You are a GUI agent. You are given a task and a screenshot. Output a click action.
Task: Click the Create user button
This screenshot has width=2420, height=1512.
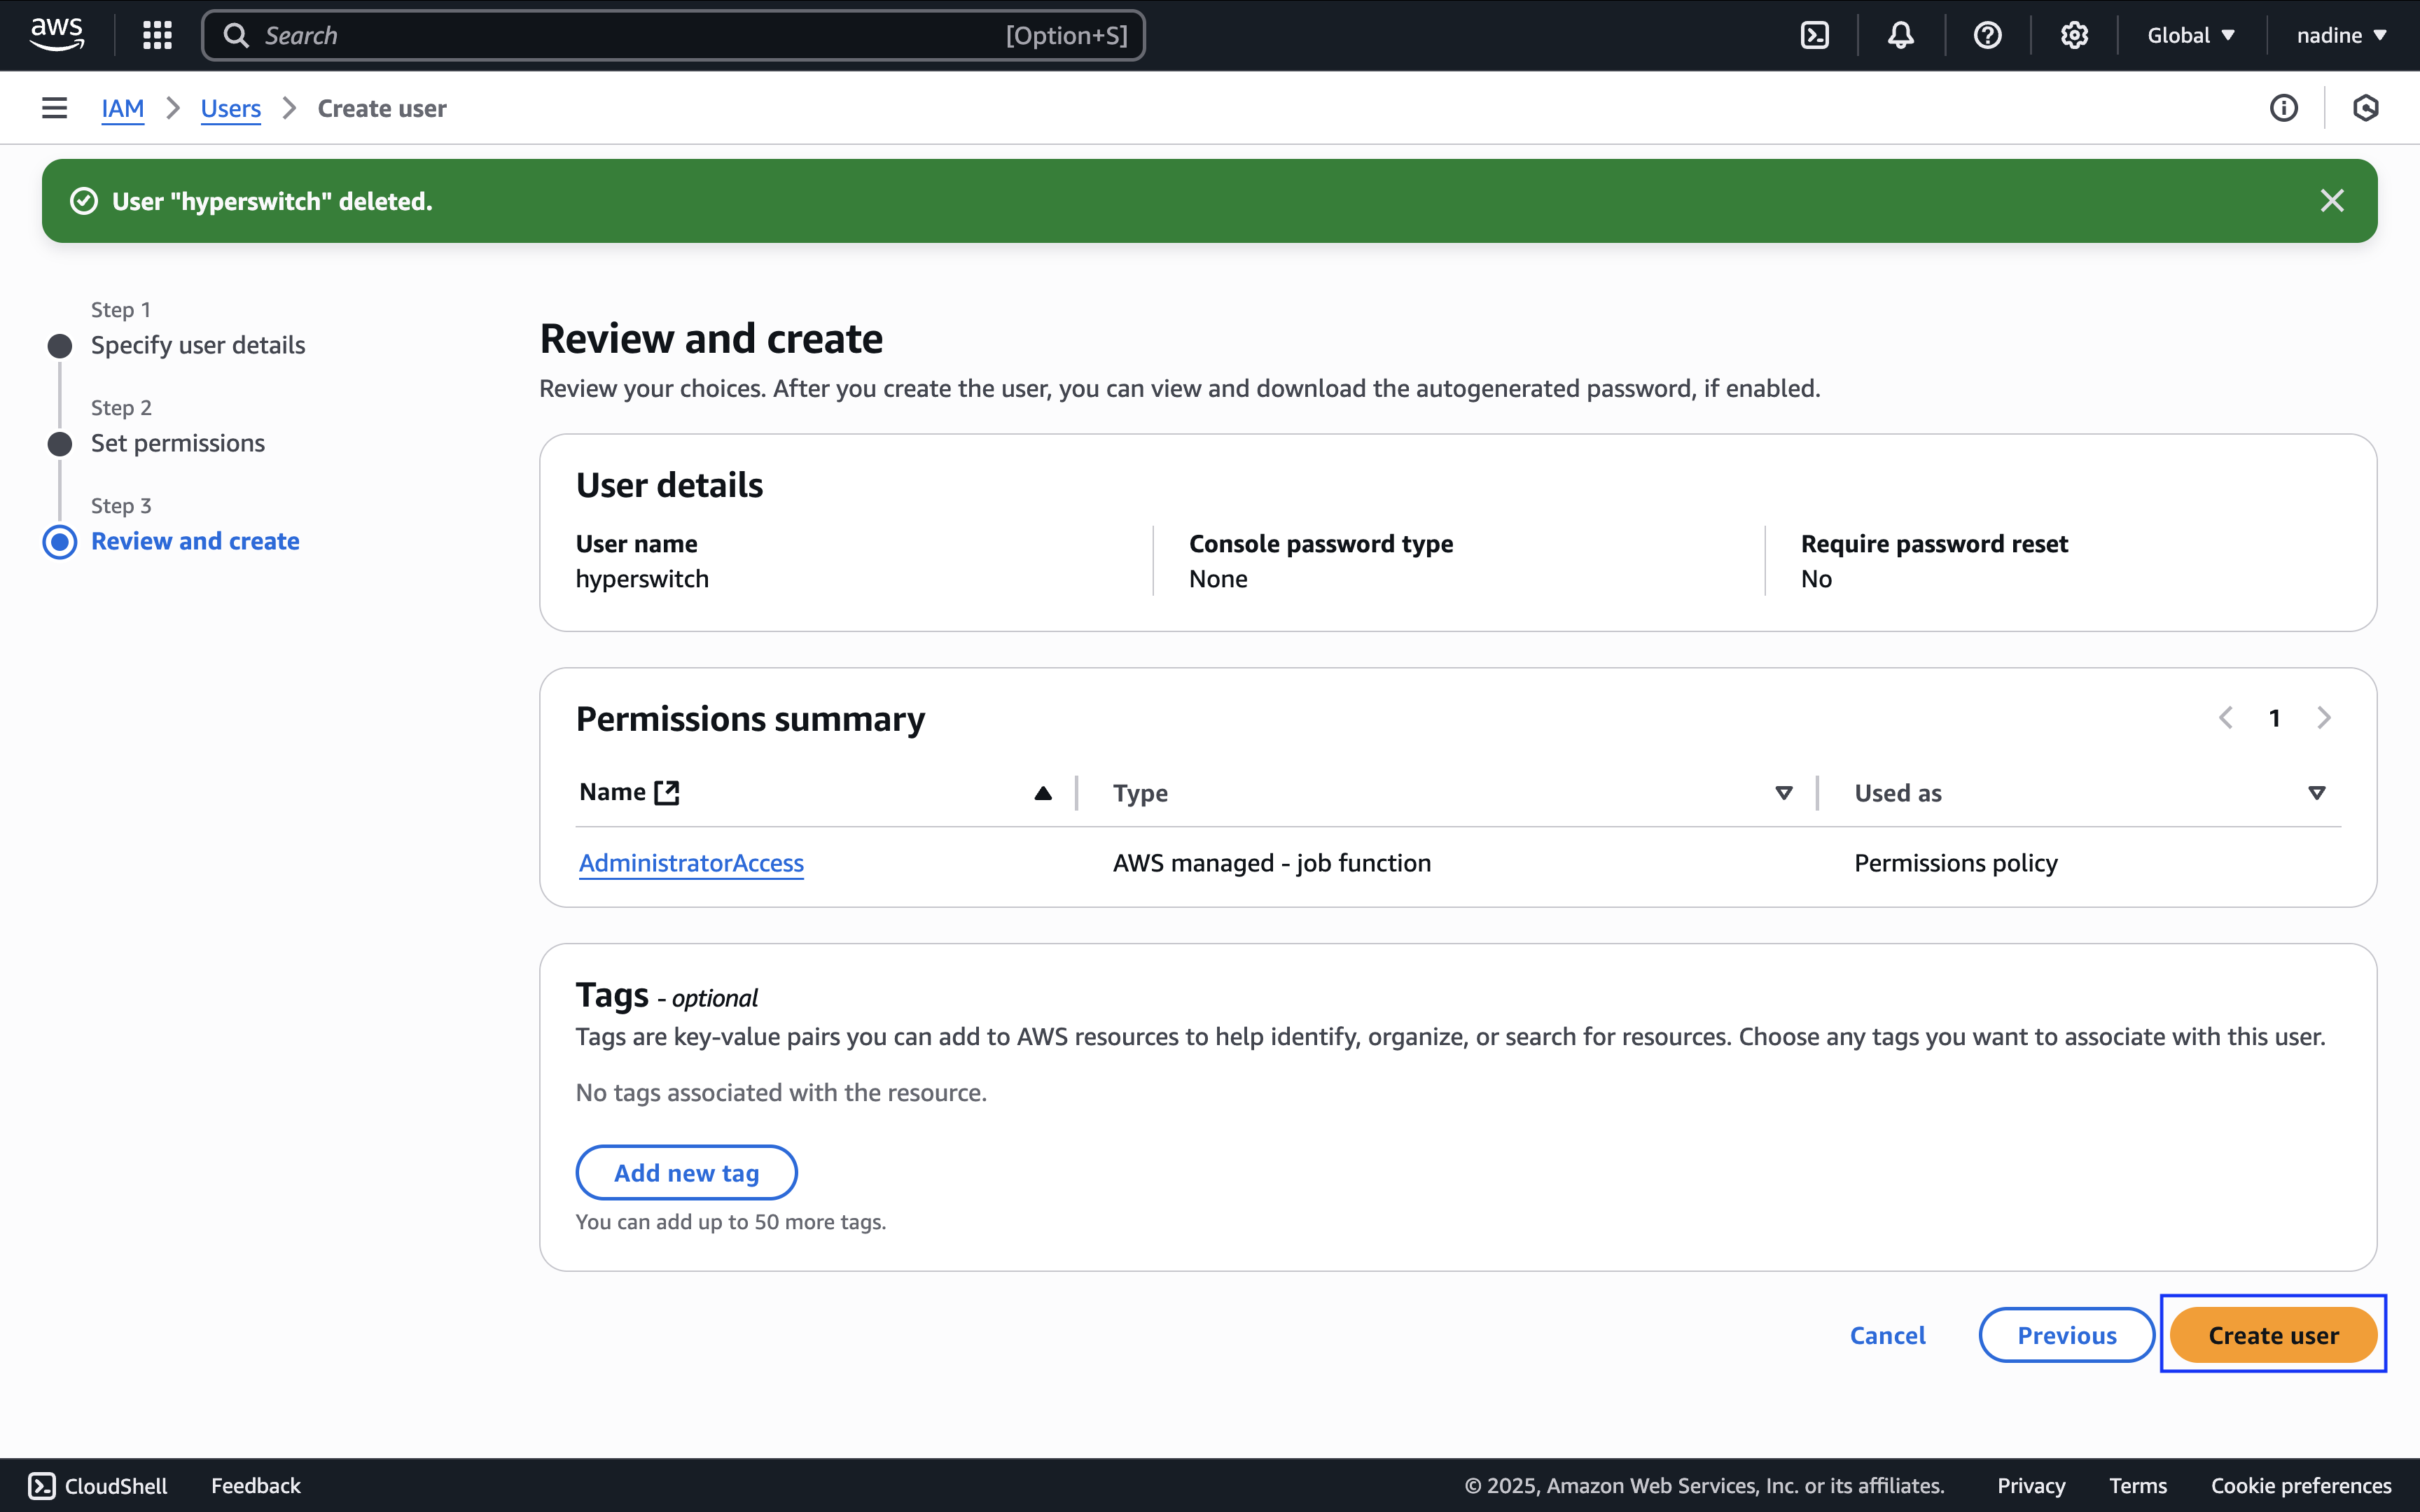click(2273, 1335)
